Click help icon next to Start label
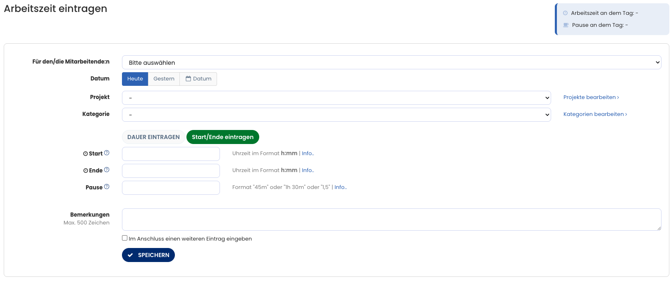 point(107,153)
